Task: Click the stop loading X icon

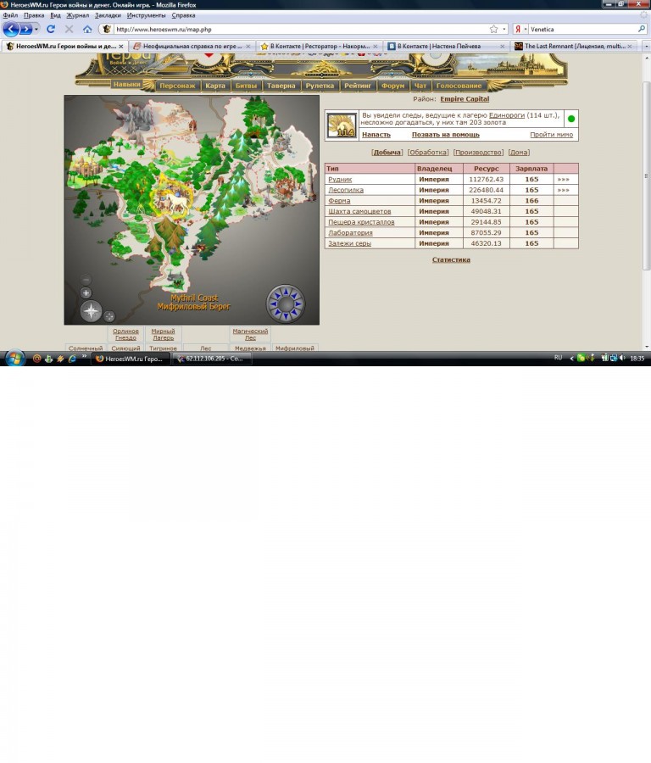Action: (70, 29)
